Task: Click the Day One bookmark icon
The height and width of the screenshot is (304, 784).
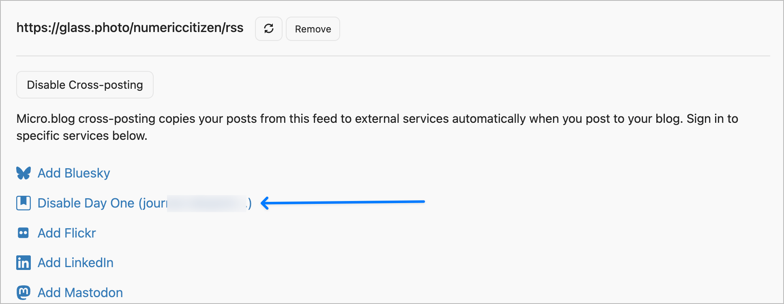Action: pos(24,203)
